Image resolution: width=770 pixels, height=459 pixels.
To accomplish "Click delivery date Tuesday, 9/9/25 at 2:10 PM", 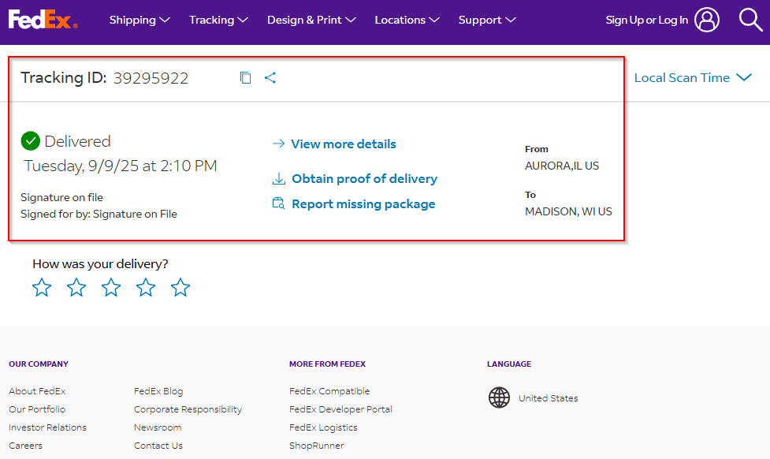I will (121, 166).
